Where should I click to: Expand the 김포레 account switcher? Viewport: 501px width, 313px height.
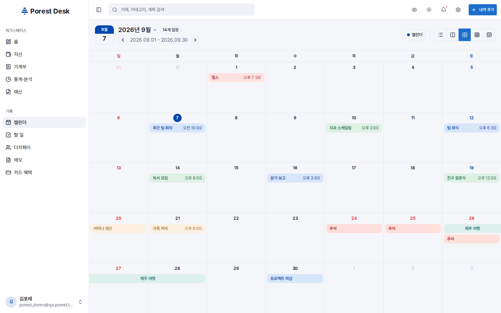44,302
